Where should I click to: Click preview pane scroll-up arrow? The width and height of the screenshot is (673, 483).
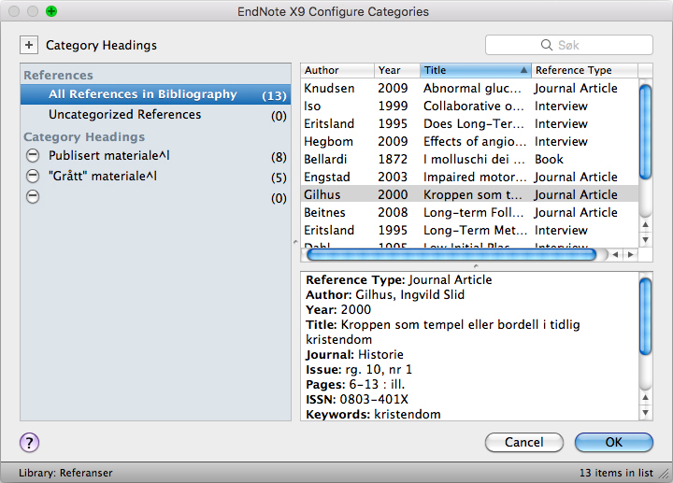point(645,397)
